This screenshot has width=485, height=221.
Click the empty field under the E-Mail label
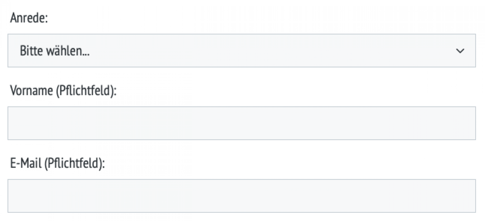tap(241, 196)
